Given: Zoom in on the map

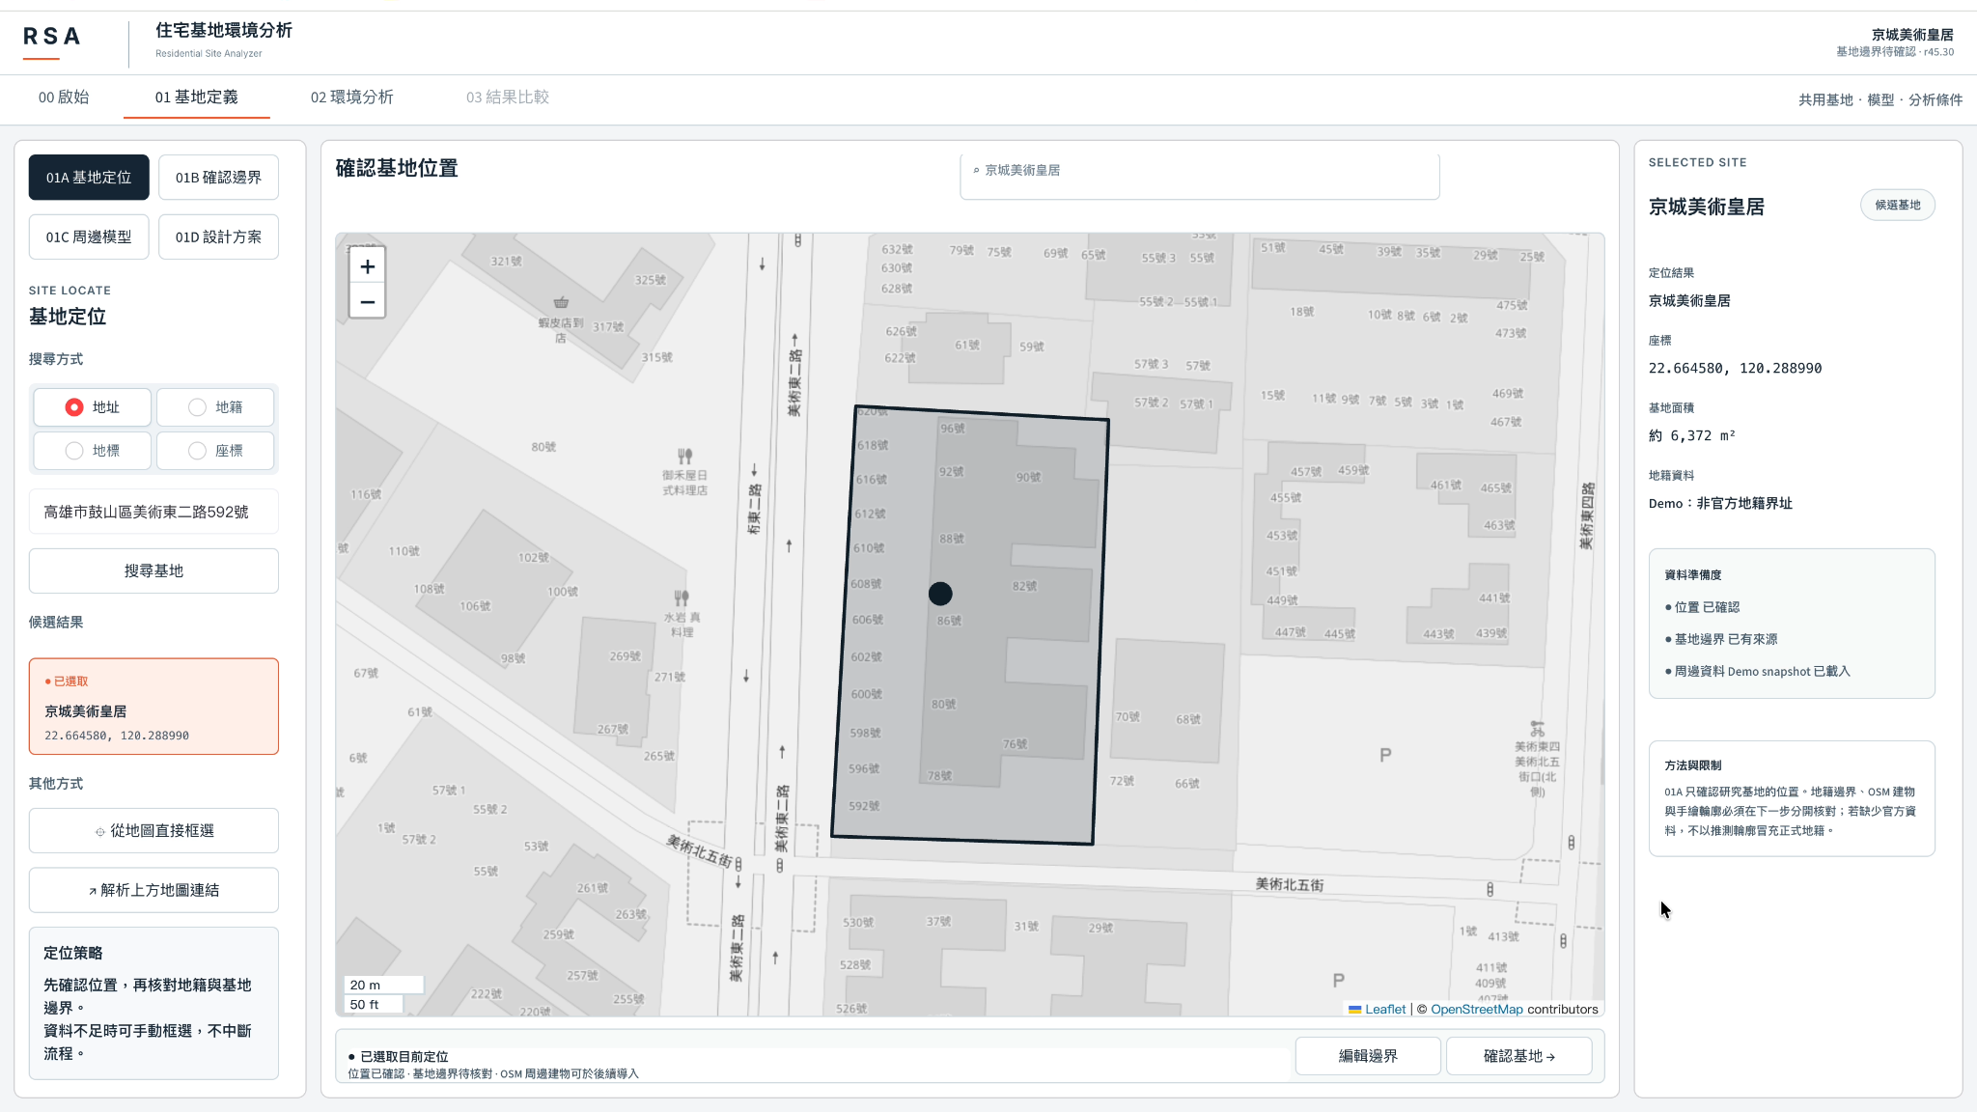Looking at the screenshot, I should point(367,266).
